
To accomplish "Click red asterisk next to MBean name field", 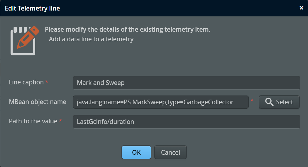I will pyautogui.click(x=252, y=101).
